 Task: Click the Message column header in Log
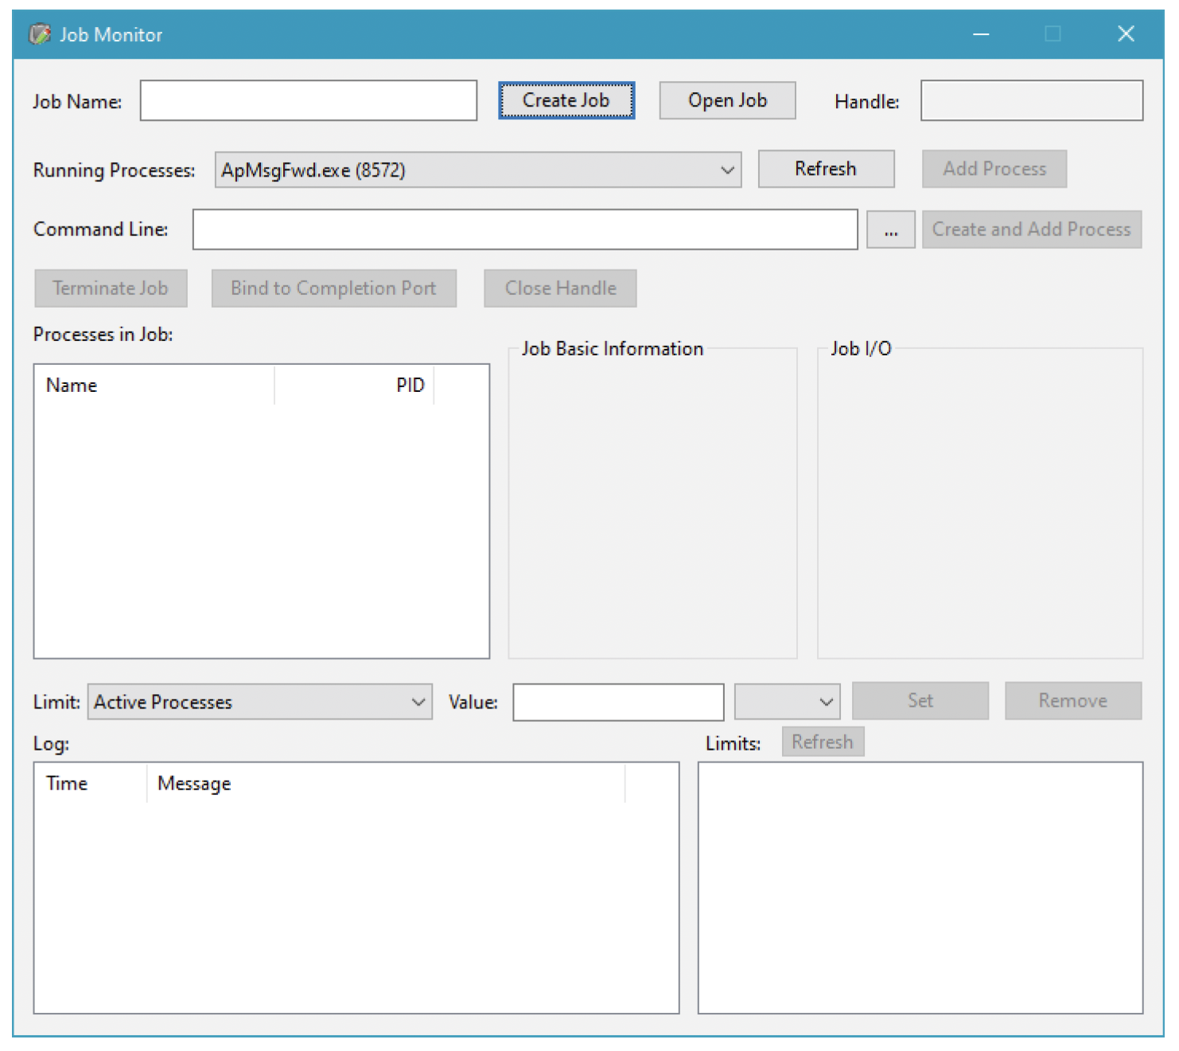[386, 783]
